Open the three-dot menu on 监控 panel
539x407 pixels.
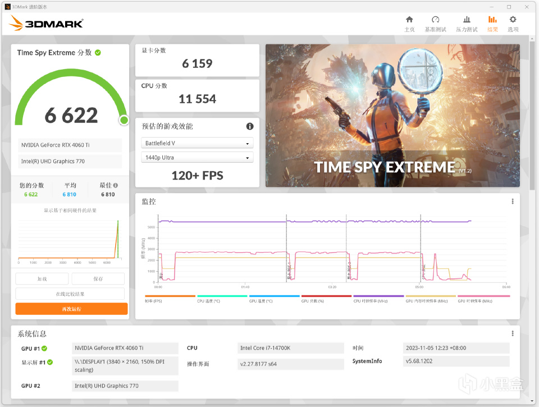[x=511, y=201]
